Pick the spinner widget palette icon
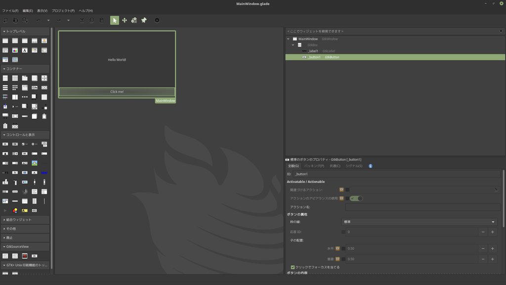This screenshot has width=506, height=285. 25,191
